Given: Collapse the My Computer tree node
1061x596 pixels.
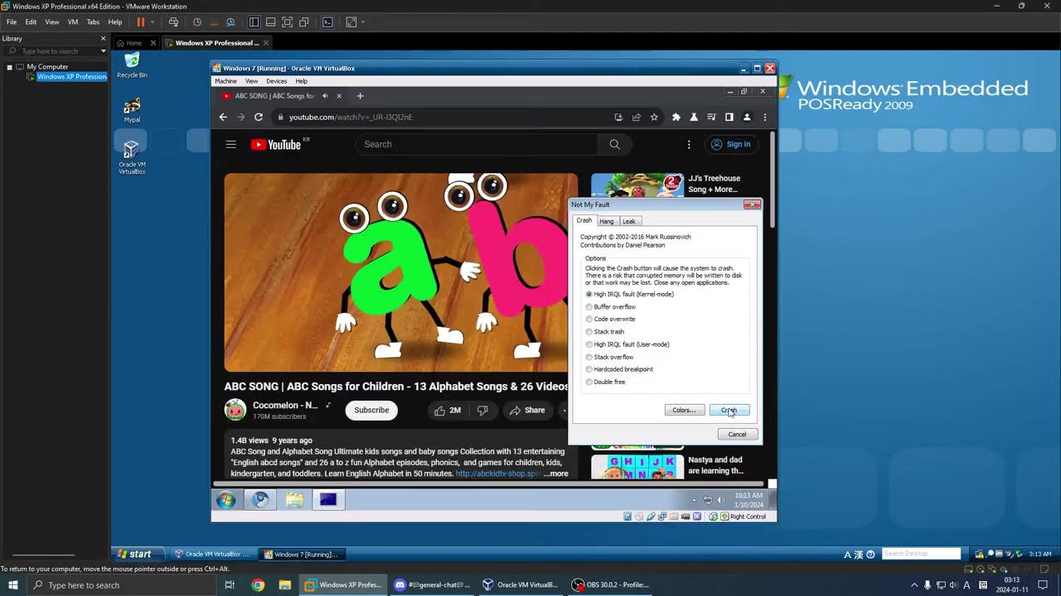Looking at the screenshot, I should pos(9,67).
